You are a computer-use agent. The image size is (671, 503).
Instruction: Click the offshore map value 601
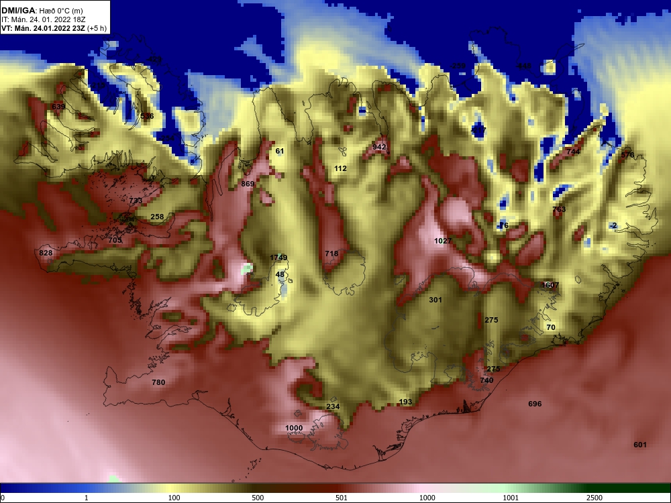(640, 445)
